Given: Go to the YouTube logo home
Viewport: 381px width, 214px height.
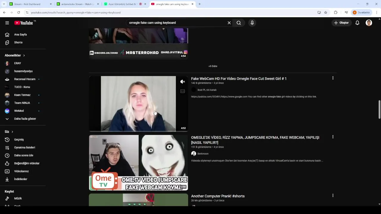Looking at the screenshot, I should click(24, 23).
